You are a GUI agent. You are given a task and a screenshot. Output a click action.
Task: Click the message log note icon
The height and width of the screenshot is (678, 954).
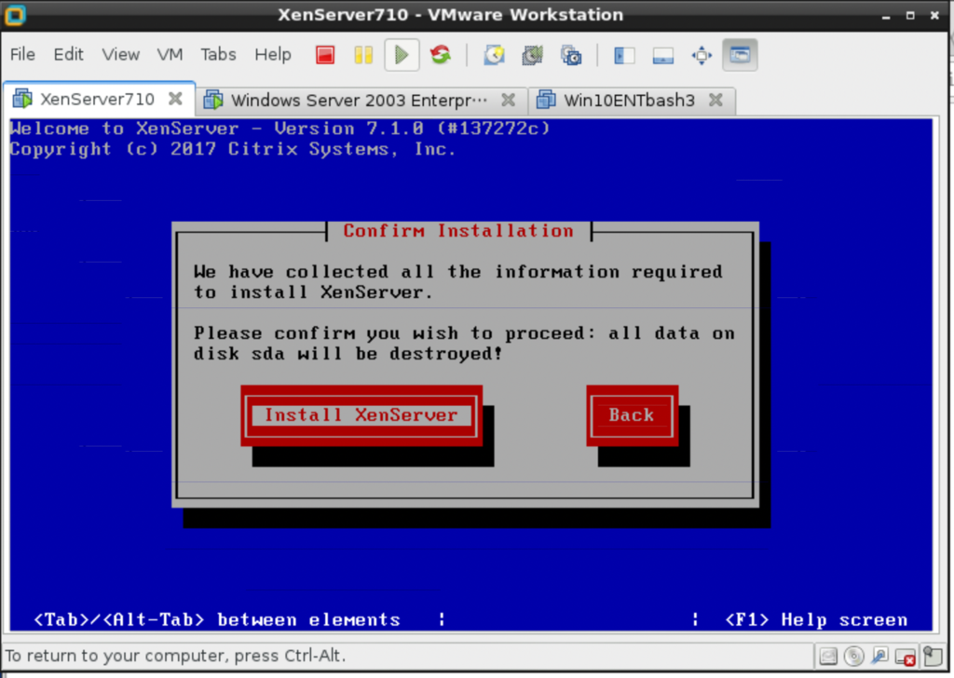(933, 656)
